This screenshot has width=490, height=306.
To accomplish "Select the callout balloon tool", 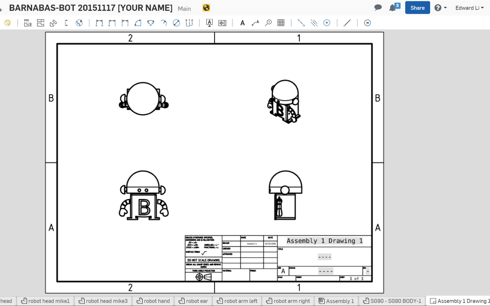I will tap(268, 23).
